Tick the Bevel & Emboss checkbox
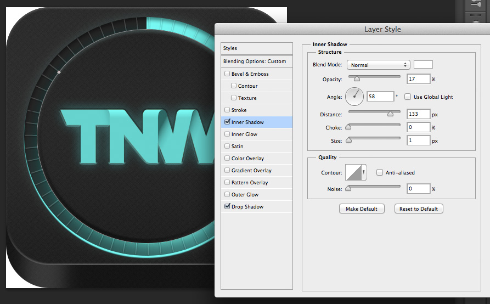This screenshot has width=490, height=304. pos(227,74)
